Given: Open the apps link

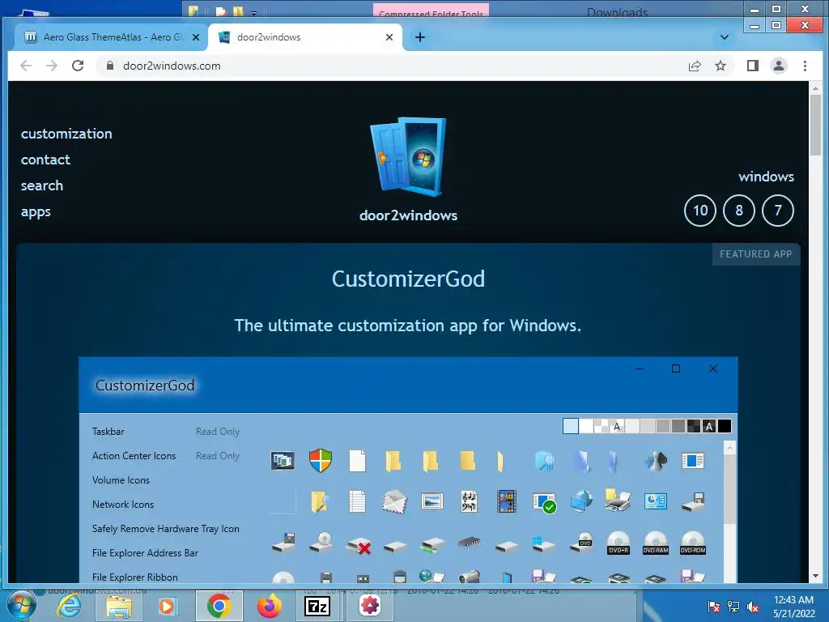Looking at the screenshot, I should point(36,212).
